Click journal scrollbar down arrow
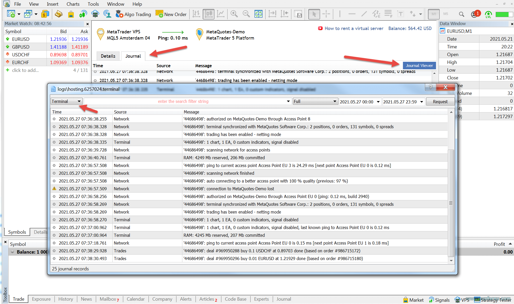This screenshot has height=304, width=514. (451, 261)
